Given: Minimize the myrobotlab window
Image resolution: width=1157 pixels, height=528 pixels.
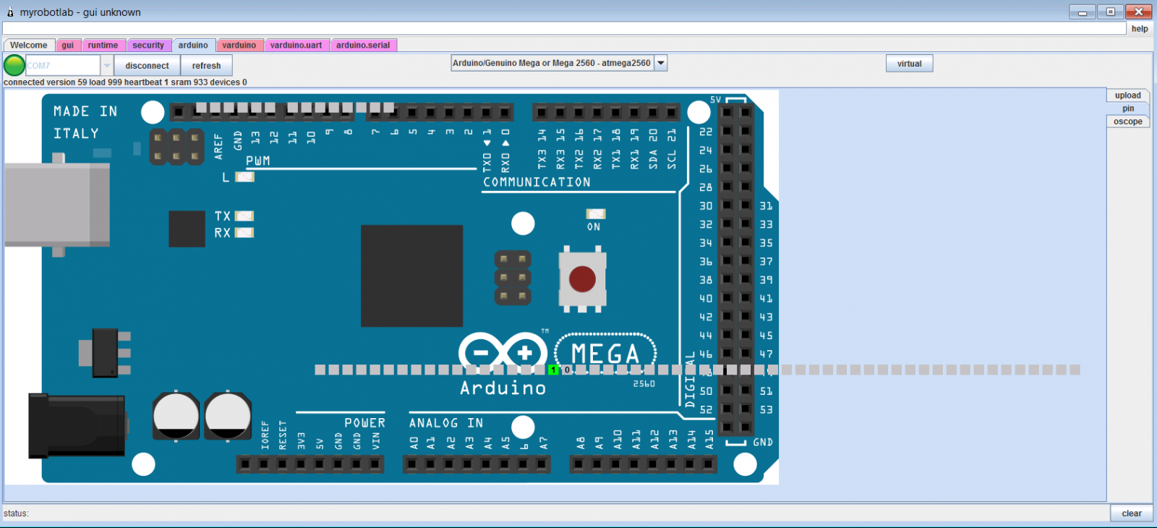Looking at the screenshot, I should [x=1083, y=12].
